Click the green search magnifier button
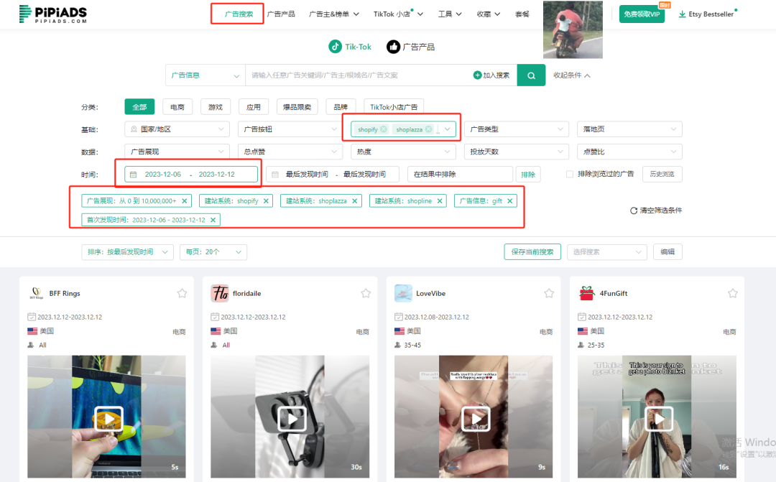This screenshot has width=776, height=482. (531, 75)
